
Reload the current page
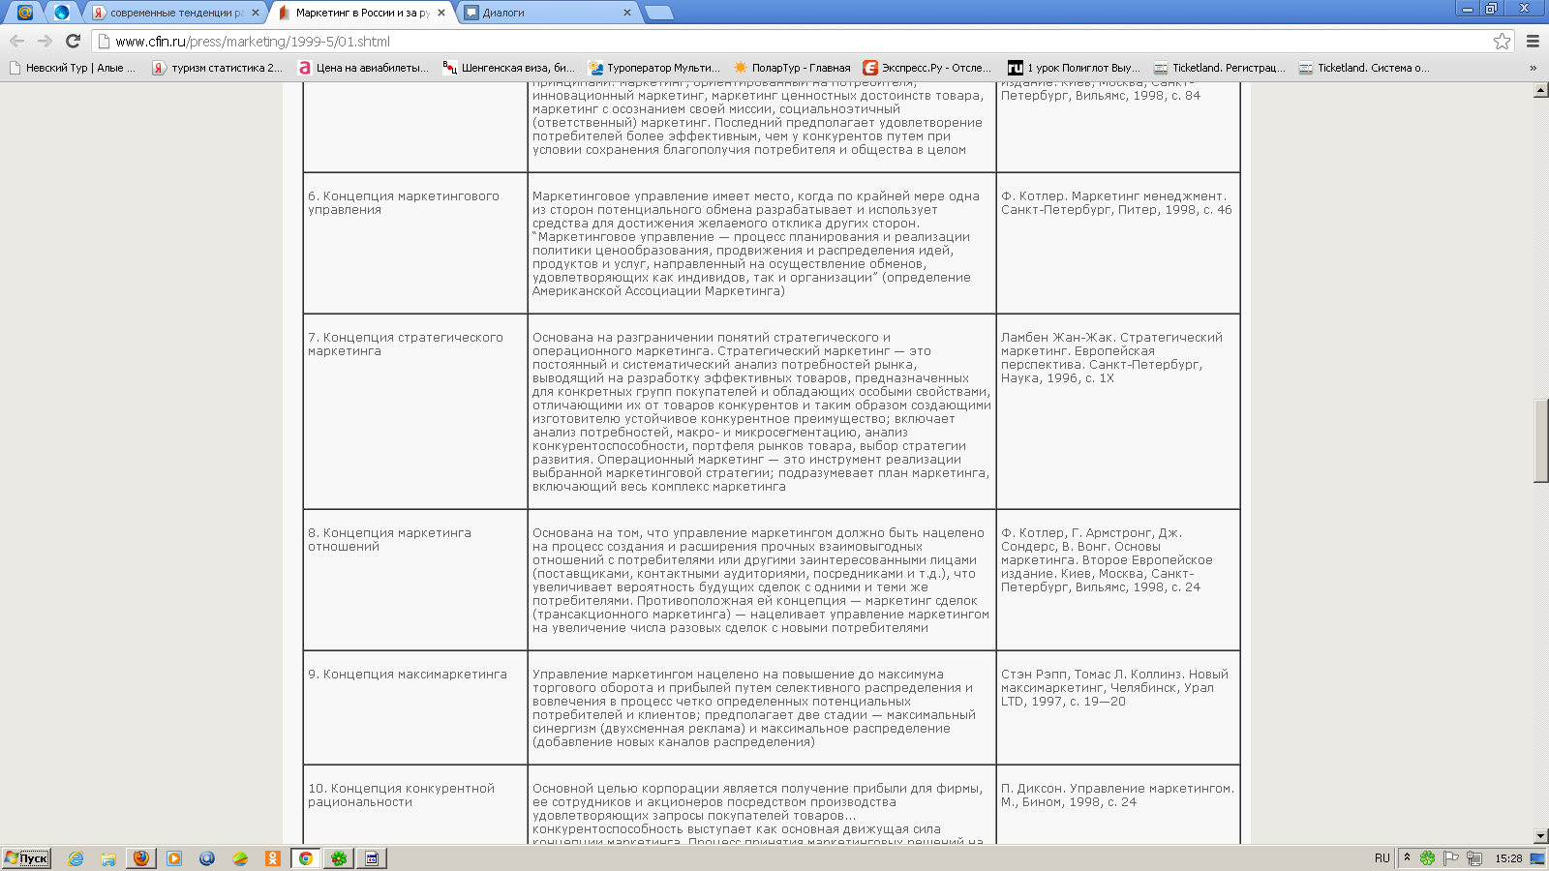click(x=73, y=41)
